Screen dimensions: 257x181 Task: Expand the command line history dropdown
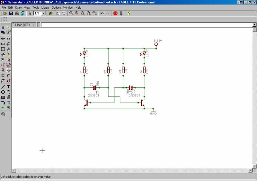click(254, 25)
